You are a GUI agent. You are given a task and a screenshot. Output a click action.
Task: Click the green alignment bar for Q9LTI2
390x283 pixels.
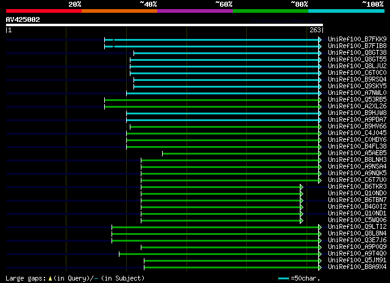[215, 228]
